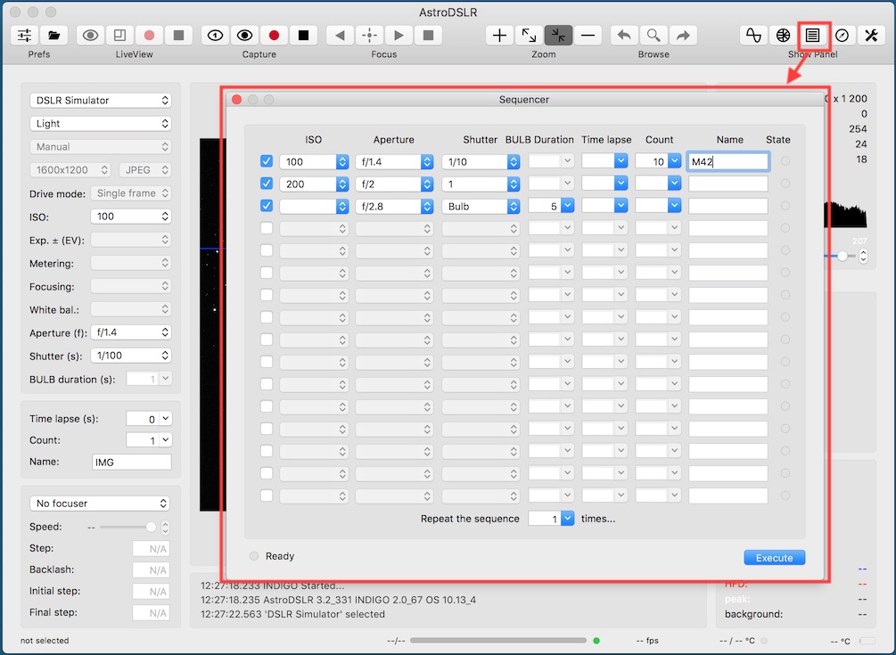896x655 pixels.
Task: Click the Capture eye preview icon
Action: point(244,36)
